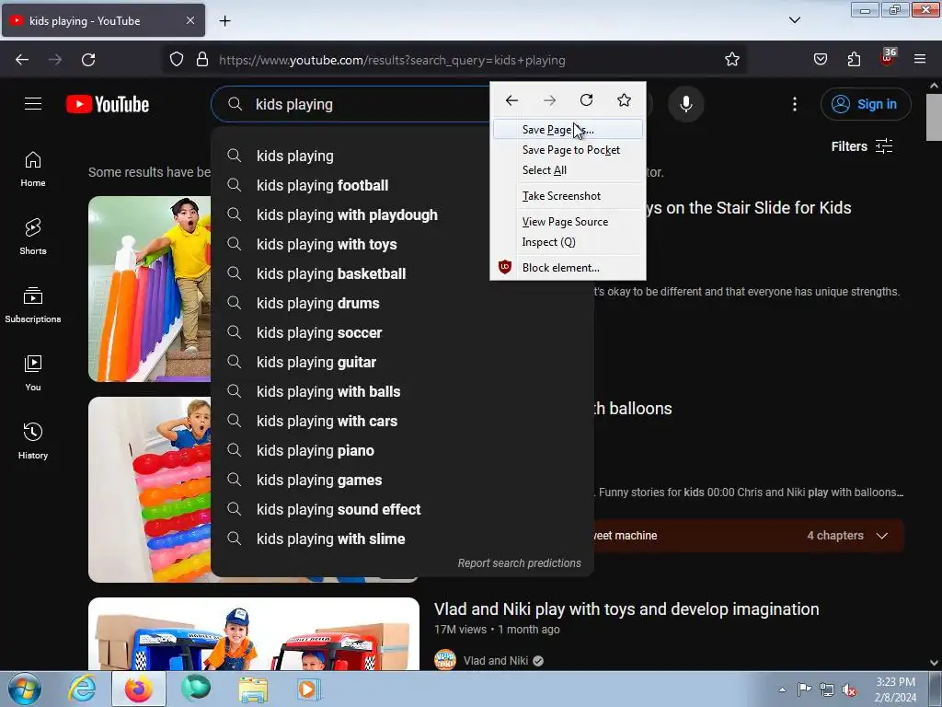Open the Extensions puzzle icon
The height and width of the screenshot is (707, 942).
click(854, 60)
